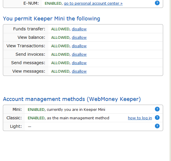The height and width of the screenshot is (161, 171).
Task: Open help icon for E-NUM row
Action: [157, 3]
